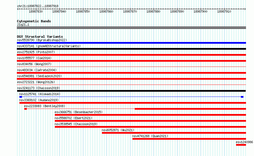Click the right arrowhead of the ruler

245,9
